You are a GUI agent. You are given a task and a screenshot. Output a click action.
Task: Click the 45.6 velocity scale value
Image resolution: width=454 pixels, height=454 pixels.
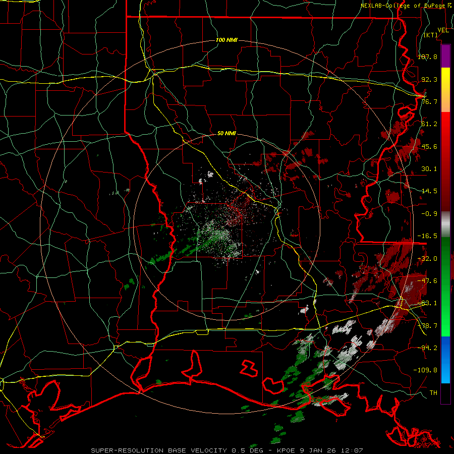coord(429,146)
